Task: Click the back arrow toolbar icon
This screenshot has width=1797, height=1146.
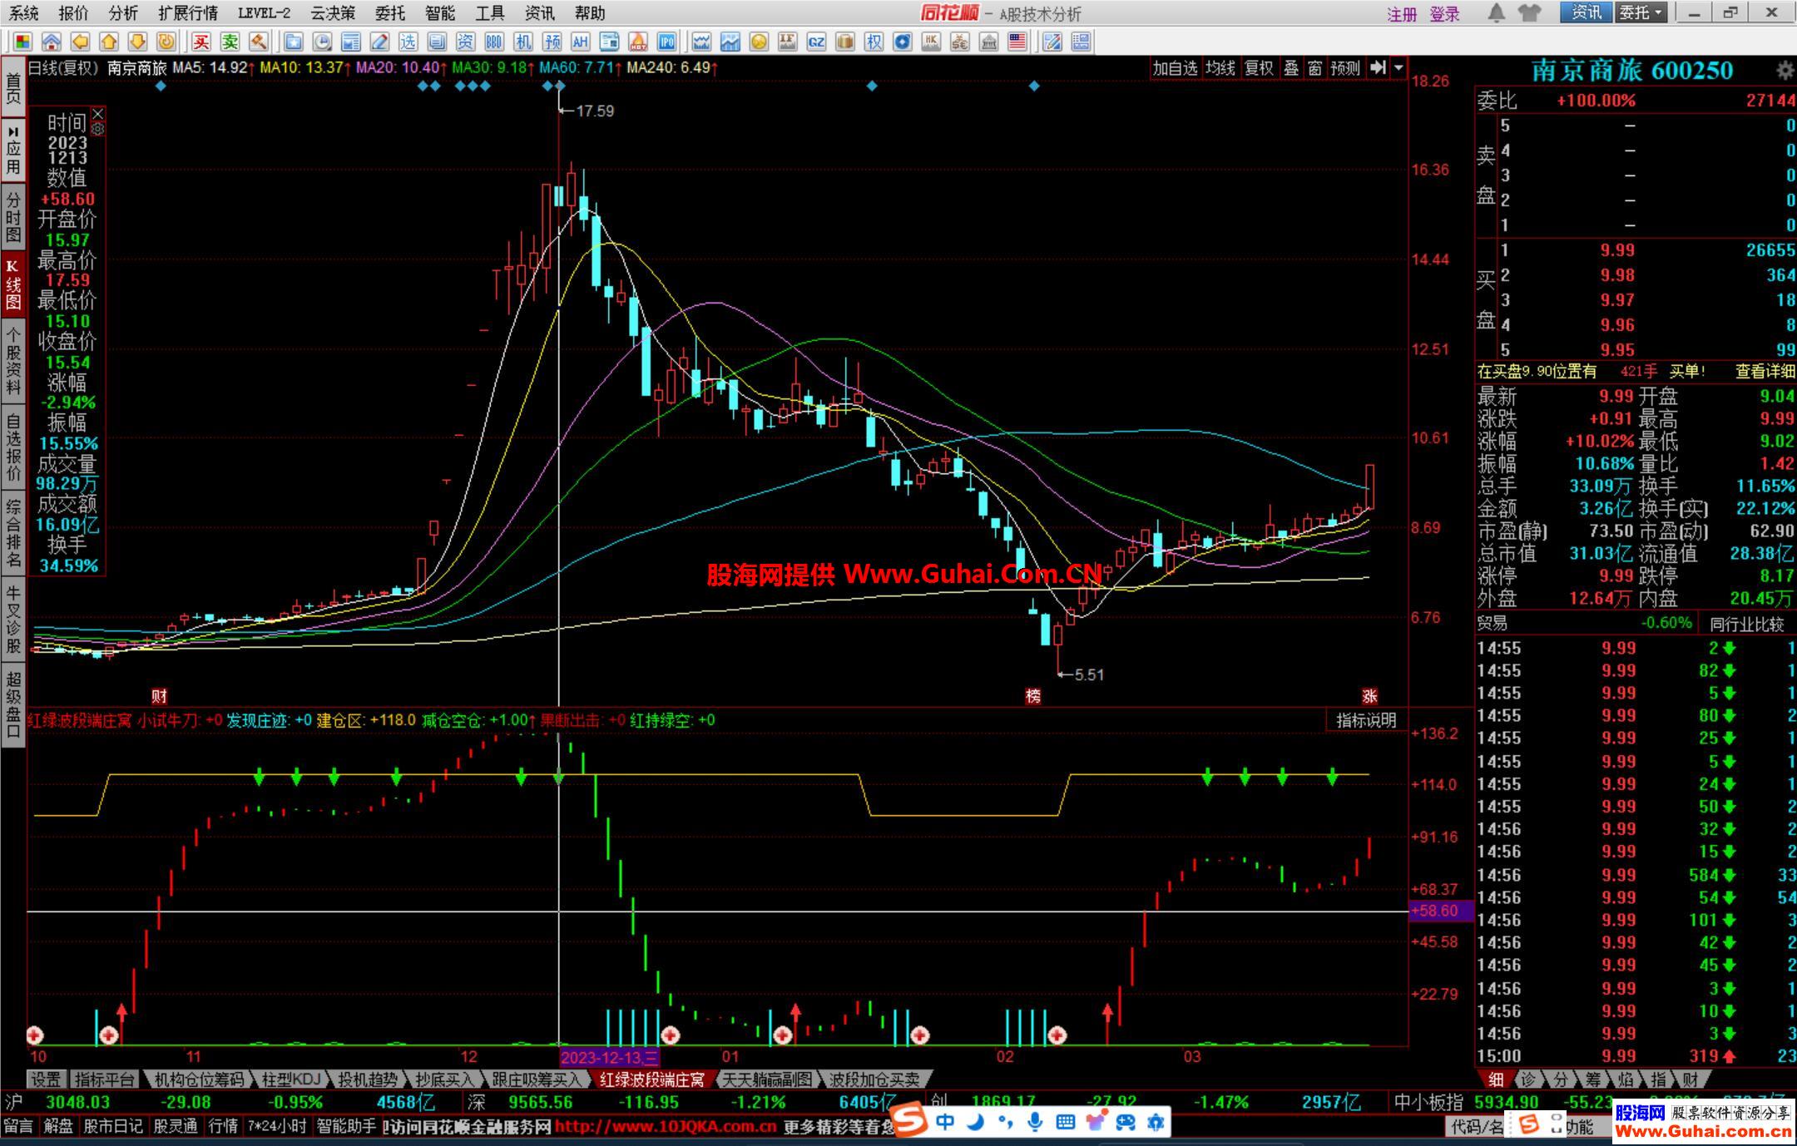Action: [x=80, y=42]
